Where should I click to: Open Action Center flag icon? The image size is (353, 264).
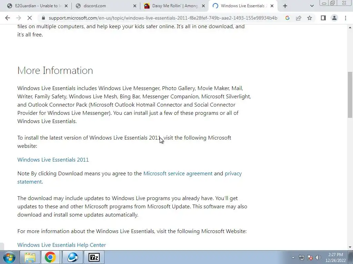point(310,257)
